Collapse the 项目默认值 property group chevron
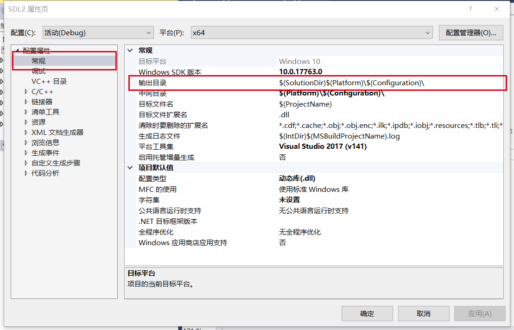 point(130,168)
